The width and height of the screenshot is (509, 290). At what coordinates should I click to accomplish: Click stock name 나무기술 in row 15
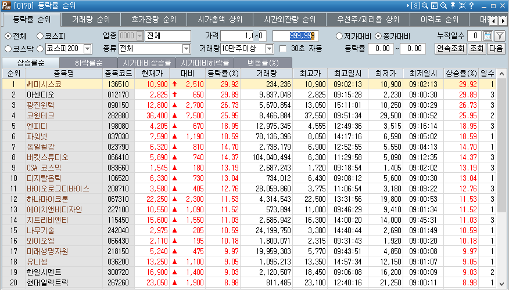[40, 230]
